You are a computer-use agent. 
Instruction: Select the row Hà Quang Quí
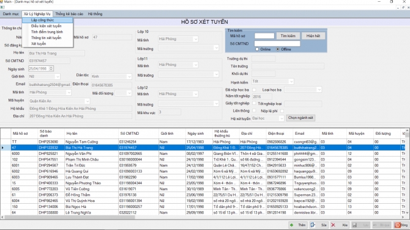click(203, 171)
